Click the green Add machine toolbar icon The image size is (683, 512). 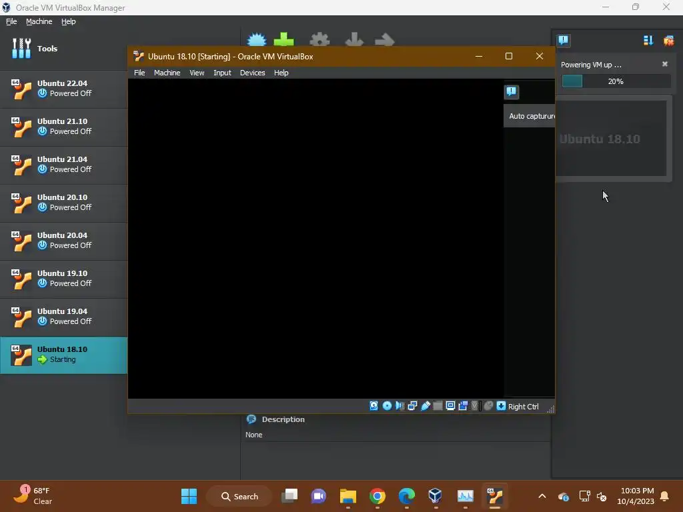283,39
